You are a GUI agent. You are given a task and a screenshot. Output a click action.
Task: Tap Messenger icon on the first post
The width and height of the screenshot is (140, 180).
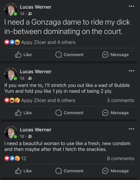click(x=105, y=55)
